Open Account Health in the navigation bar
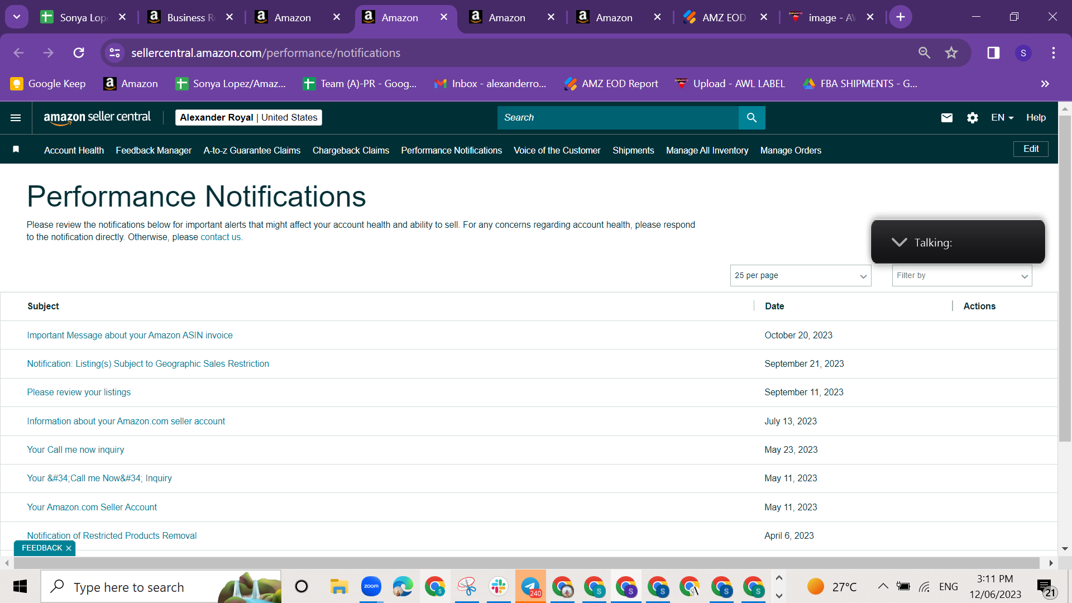The width and height of the screenshot is (1072, 603). click(74, 151)
